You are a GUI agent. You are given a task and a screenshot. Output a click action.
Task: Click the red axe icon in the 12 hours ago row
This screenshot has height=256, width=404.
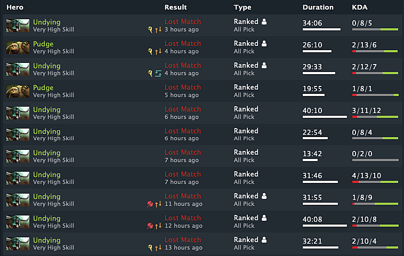pos(150,226)
